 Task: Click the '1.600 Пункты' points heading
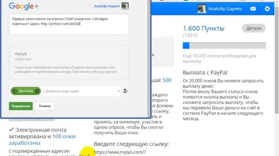click(x=204, y=28)
